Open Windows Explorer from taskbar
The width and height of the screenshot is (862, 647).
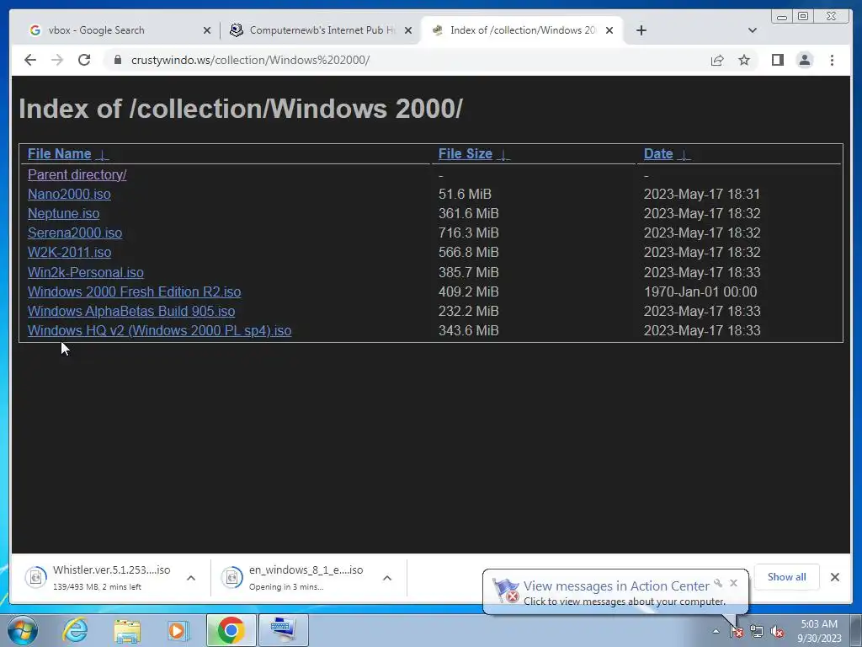[x=127, y=630]
